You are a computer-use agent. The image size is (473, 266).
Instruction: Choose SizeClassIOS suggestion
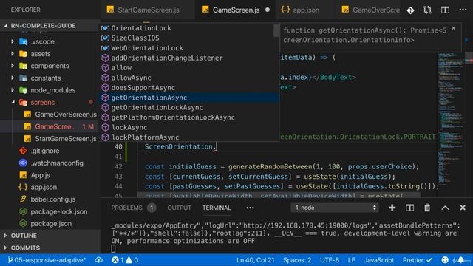[187, 38]
